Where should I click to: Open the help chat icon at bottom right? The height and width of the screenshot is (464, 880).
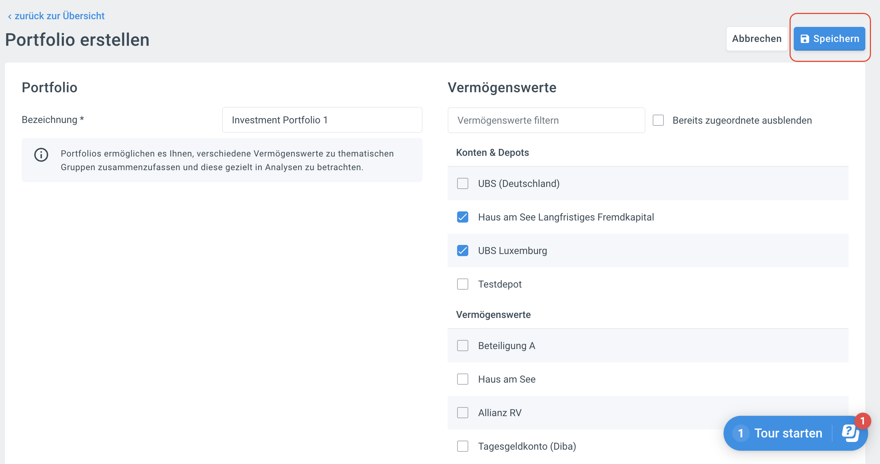851,434
